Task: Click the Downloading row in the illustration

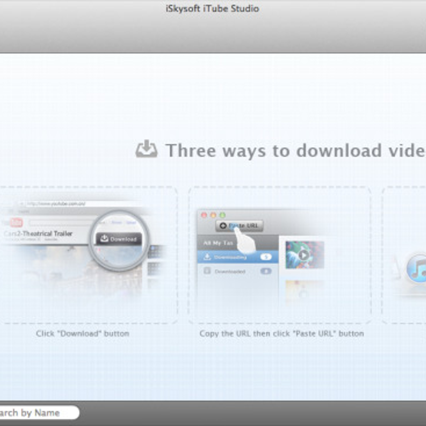Action: (238, 257)
